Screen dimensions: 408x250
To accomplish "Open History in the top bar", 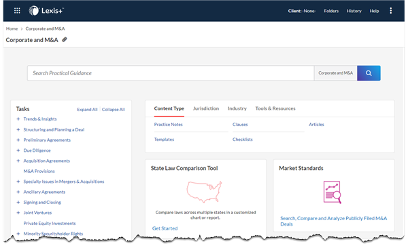I will (354, 11).
